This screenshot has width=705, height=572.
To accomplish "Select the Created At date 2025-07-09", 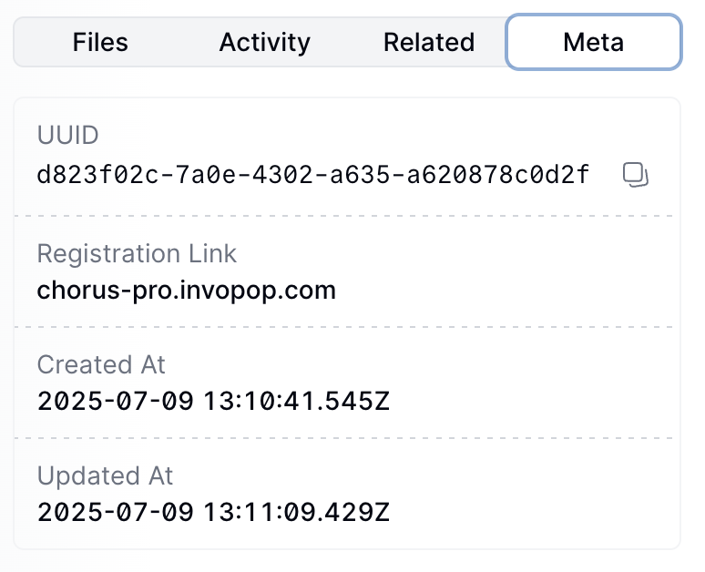I will click(115, 401).
